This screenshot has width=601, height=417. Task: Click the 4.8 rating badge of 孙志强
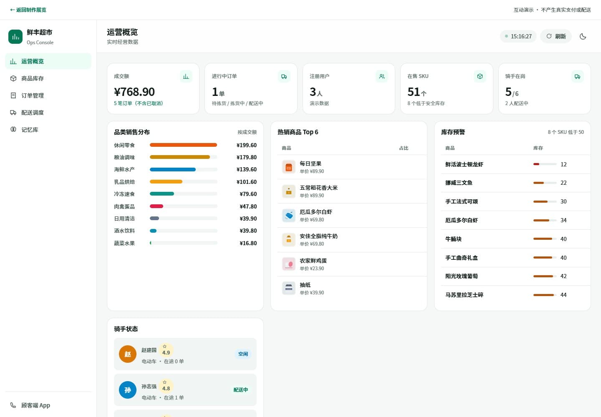[166, 386]
